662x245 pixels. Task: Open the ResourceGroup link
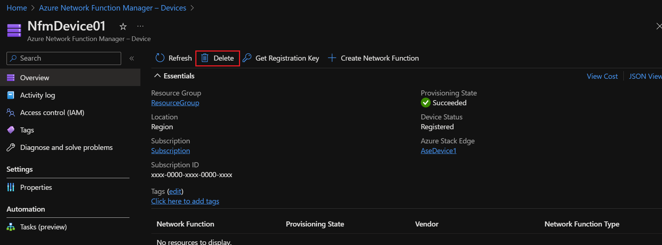(175, 103)
